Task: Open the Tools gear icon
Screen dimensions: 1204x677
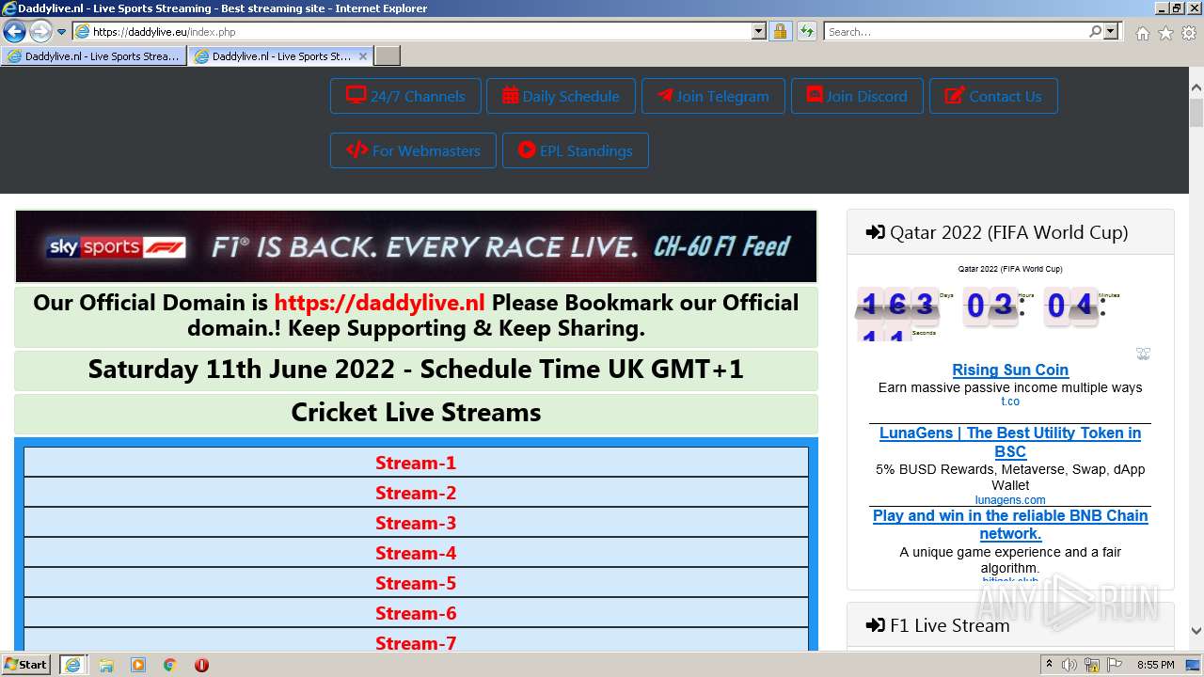Action: 1189,33
